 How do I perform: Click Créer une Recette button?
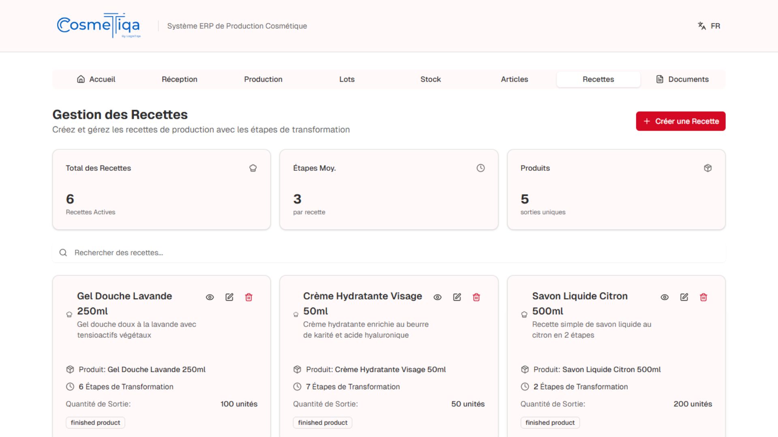681,121
